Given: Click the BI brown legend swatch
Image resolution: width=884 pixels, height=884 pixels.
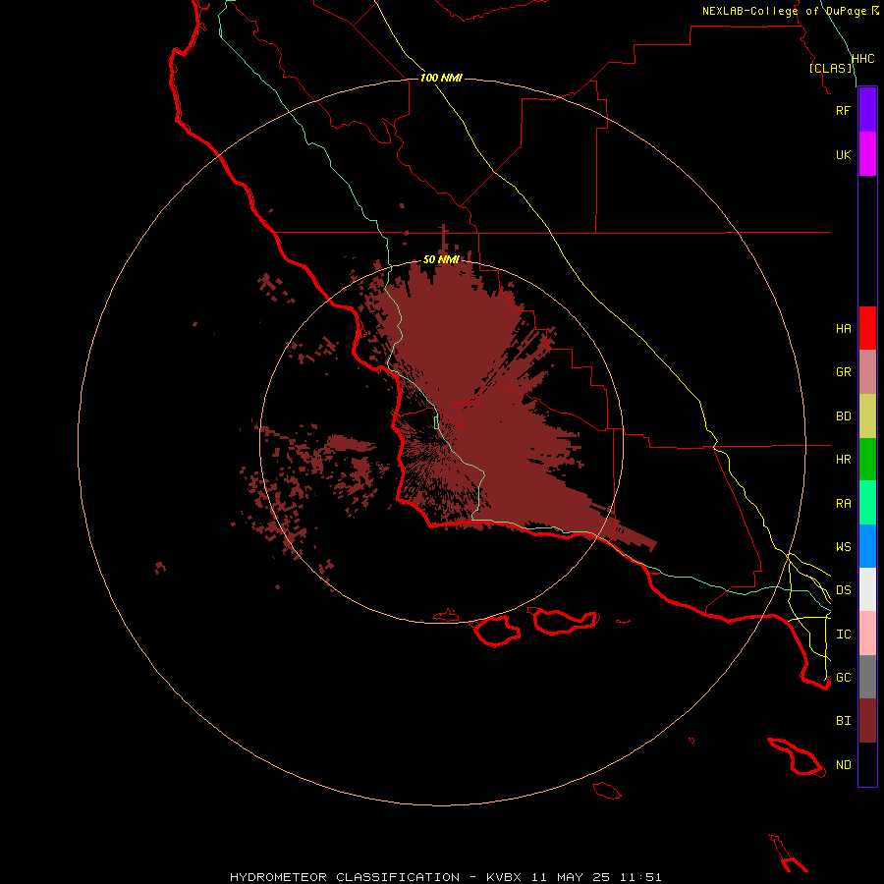Looking at the screenshot, I should [x=867, y=721].
